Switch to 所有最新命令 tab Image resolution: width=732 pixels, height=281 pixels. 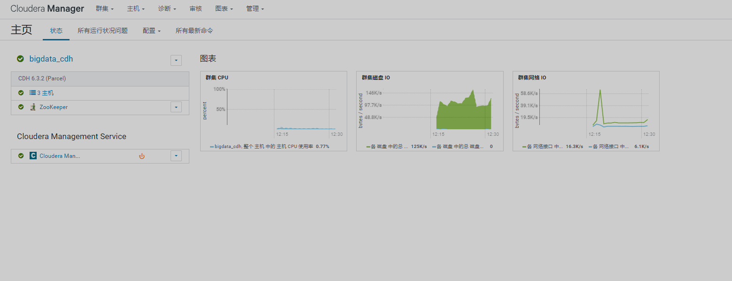point(194,31)
